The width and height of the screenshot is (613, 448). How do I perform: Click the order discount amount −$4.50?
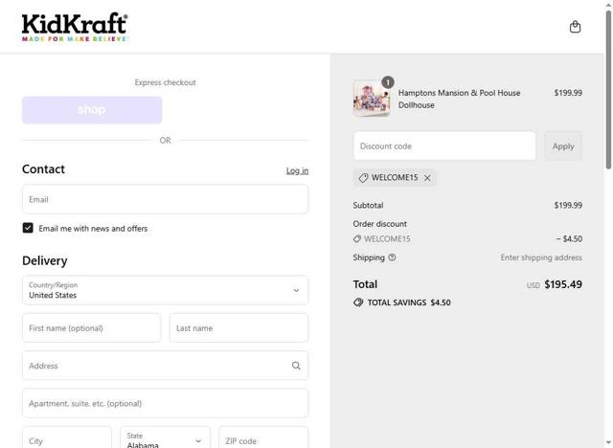tap(569, 238)
